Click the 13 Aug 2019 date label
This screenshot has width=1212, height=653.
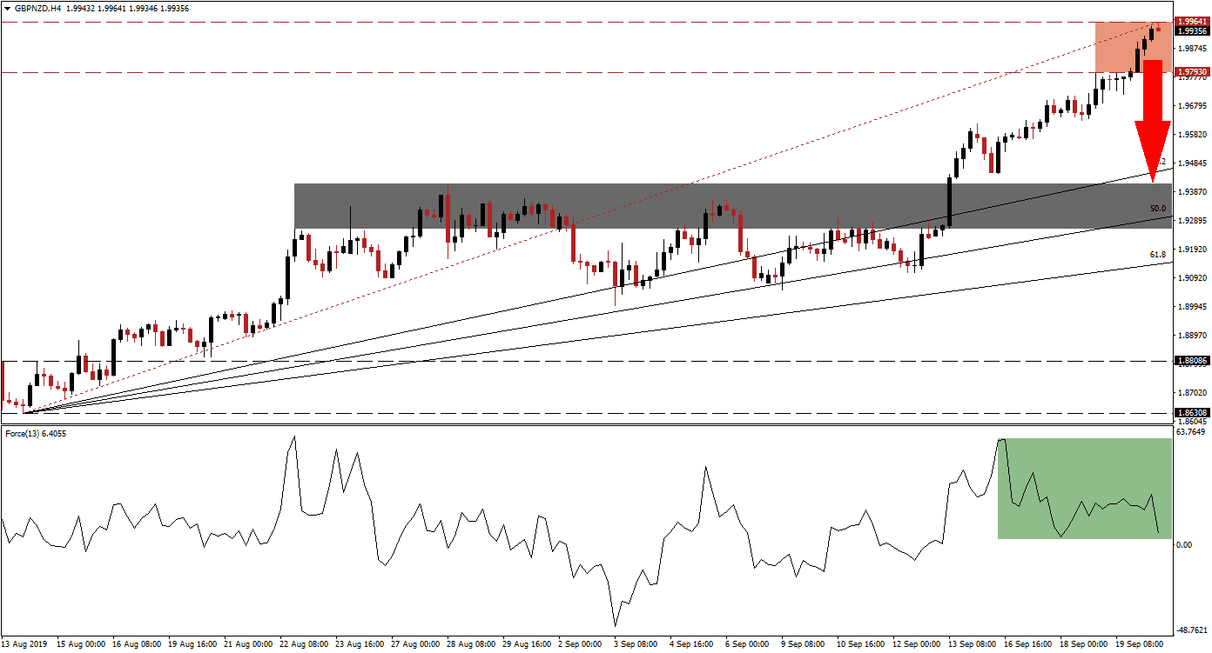point(26,645)
